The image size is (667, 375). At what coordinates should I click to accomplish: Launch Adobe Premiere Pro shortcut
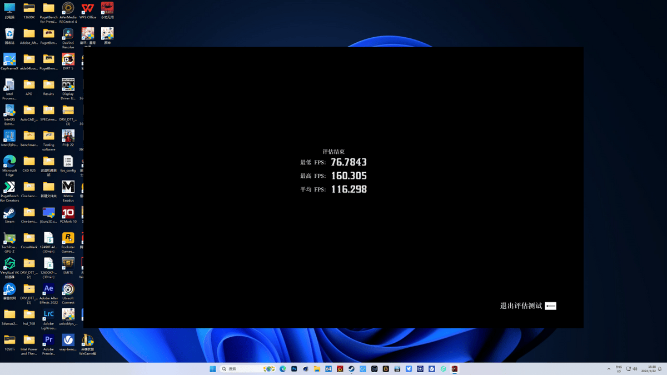[48, 344]
